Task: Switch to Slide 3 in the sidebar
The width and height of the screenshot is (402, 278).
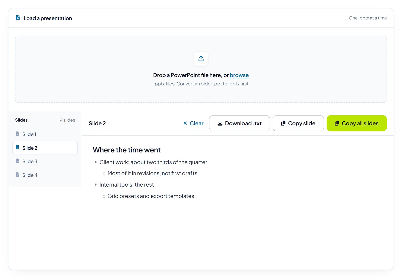Action: [45, 161]
